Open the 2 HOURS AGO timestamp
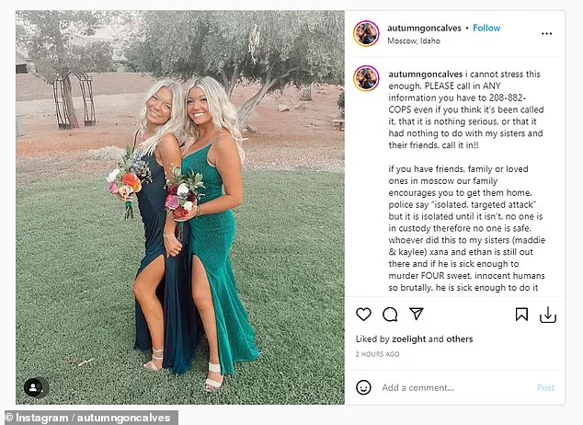Viewport: 583px width, 425px height. (377, 354)
